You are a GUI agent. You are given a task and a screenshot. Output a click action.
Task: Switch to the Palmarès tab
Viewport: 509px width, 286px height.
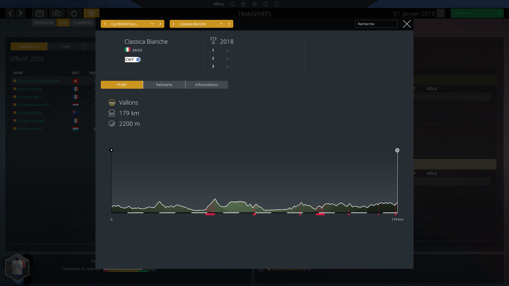pos(164,85)
